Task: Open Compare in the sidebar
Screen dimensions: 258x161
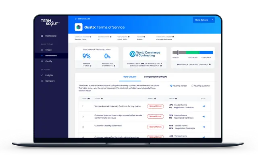Action: [50, 81]
